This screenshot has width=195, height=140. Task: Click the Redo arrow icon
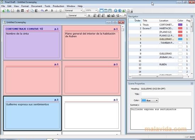point(46,11)
